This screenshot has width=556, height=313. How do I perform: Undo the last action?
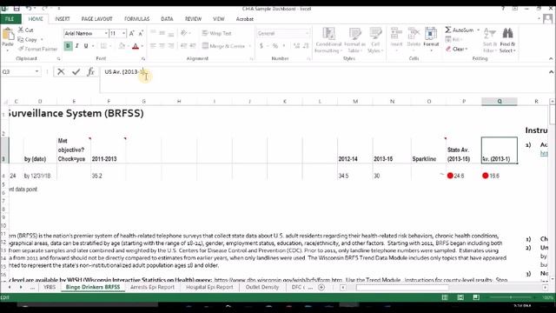pos(29,9)
